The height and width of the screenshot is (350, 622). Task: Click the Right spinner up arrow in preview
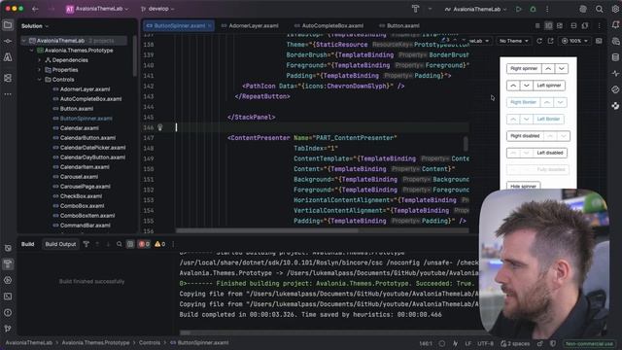pyautogui.click(x=548, y=69)
